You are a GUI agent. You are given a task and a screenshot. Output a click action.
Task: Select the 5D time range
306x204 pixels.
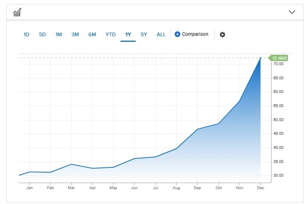click(43, 35)
